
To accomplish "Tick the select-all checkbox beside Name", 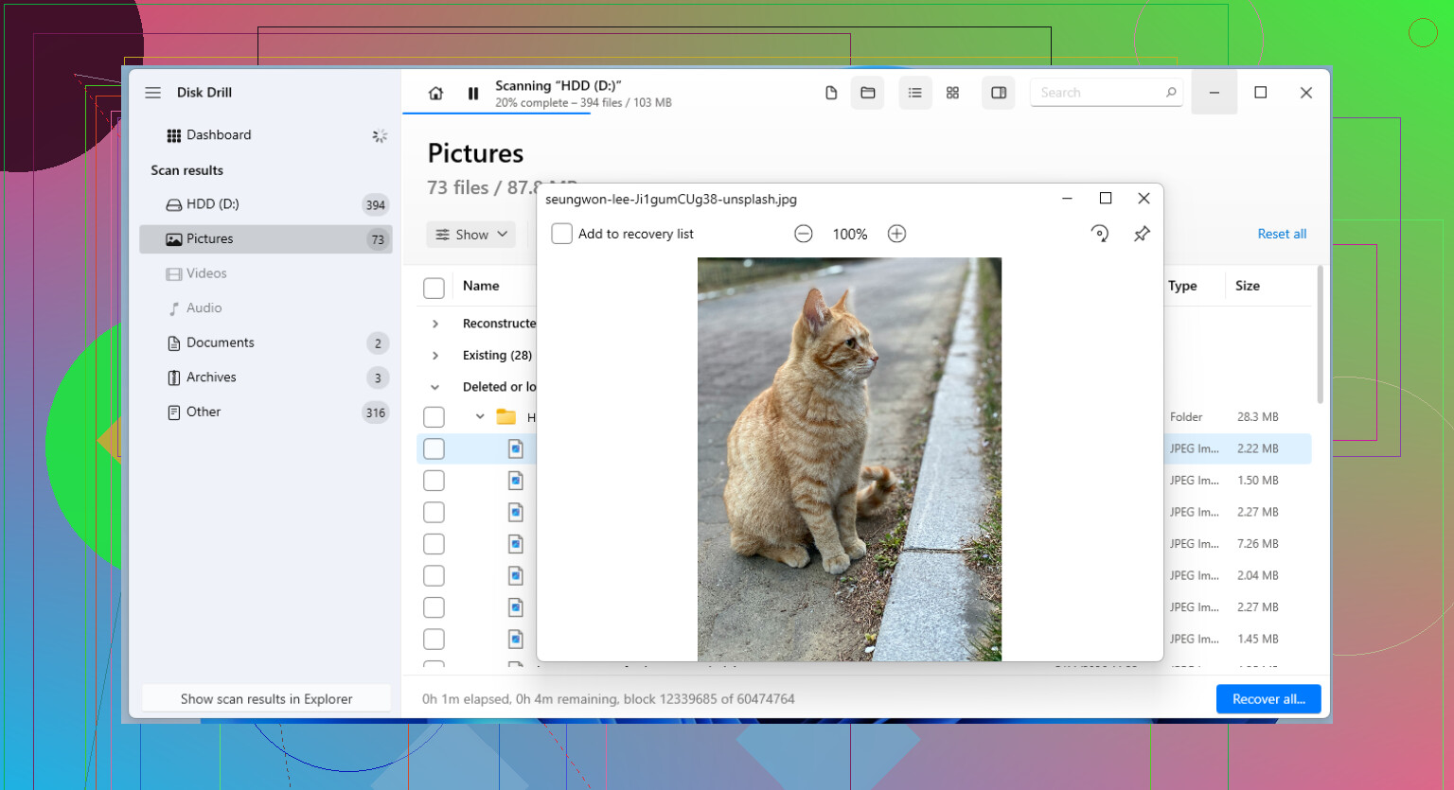I will 434,288.
